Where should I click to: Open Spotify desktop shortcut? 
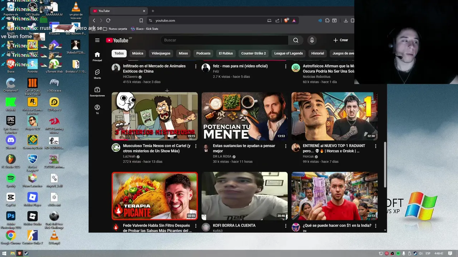click(x=11, y=180)
